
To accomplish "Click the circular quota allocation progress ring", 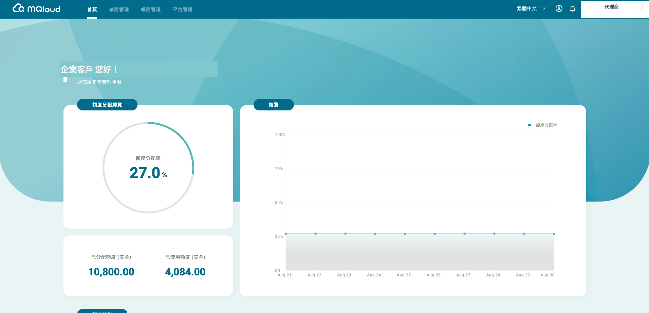I will click(148, 168).
